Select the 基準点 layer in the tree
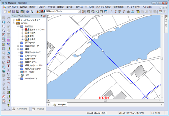Image resolution: width=169 pixels, height=116 pixels. [x=32, y=39]
